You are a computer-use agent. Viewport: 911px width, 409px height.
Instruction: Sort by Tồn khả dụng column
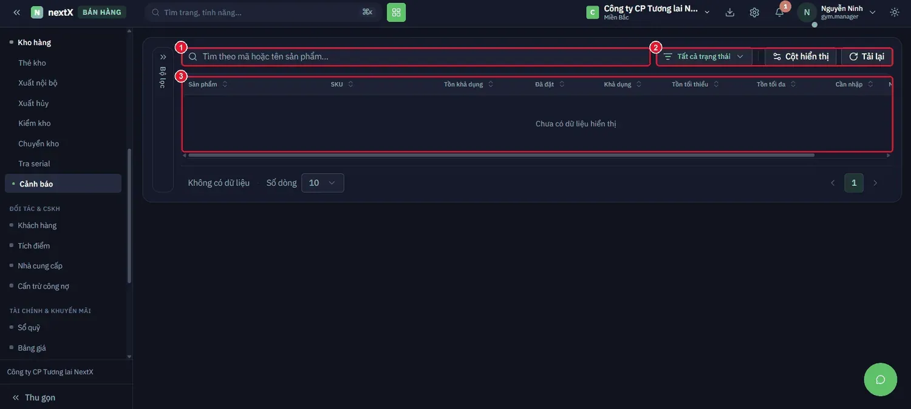(x=469, y=84)
